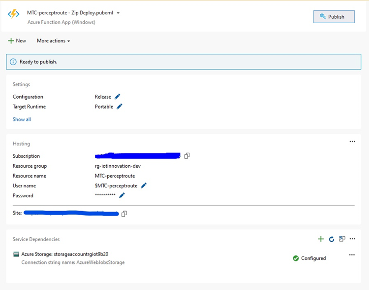Screen dimensions: 369x290
Task: Click the $MTC-perceptroute user name value
Action: [116, 186]
